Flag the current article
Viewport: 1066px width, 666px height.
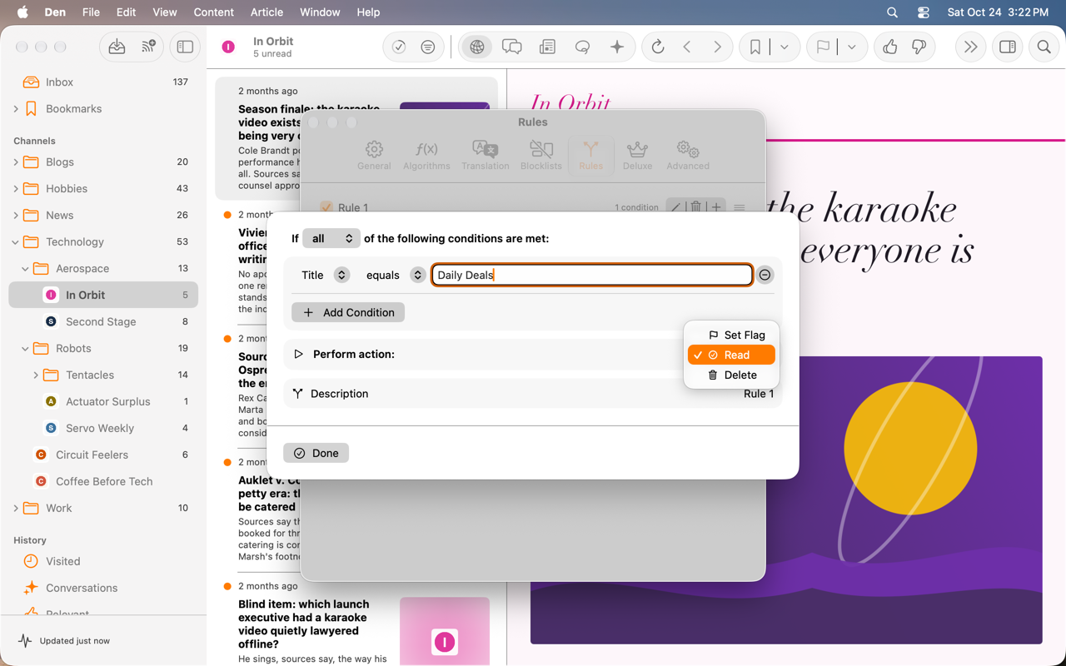(823, 47)
